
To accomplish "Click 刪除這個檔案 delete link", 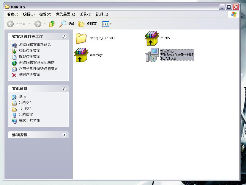I will click(29, 74).
